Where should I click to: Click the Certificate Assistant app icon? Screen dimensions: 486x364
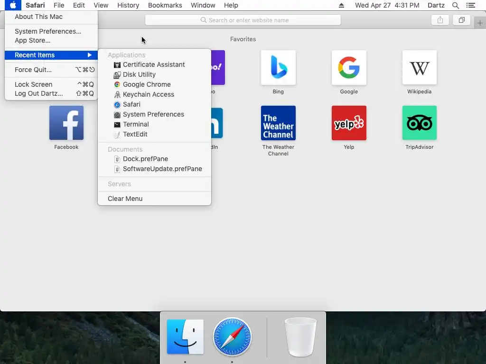(x=117, y=64)
